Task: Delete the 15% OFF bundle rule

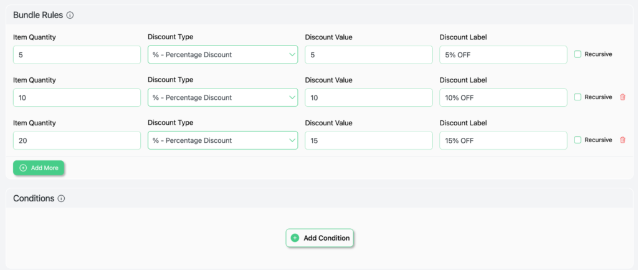Action: (x=622, y=140)
